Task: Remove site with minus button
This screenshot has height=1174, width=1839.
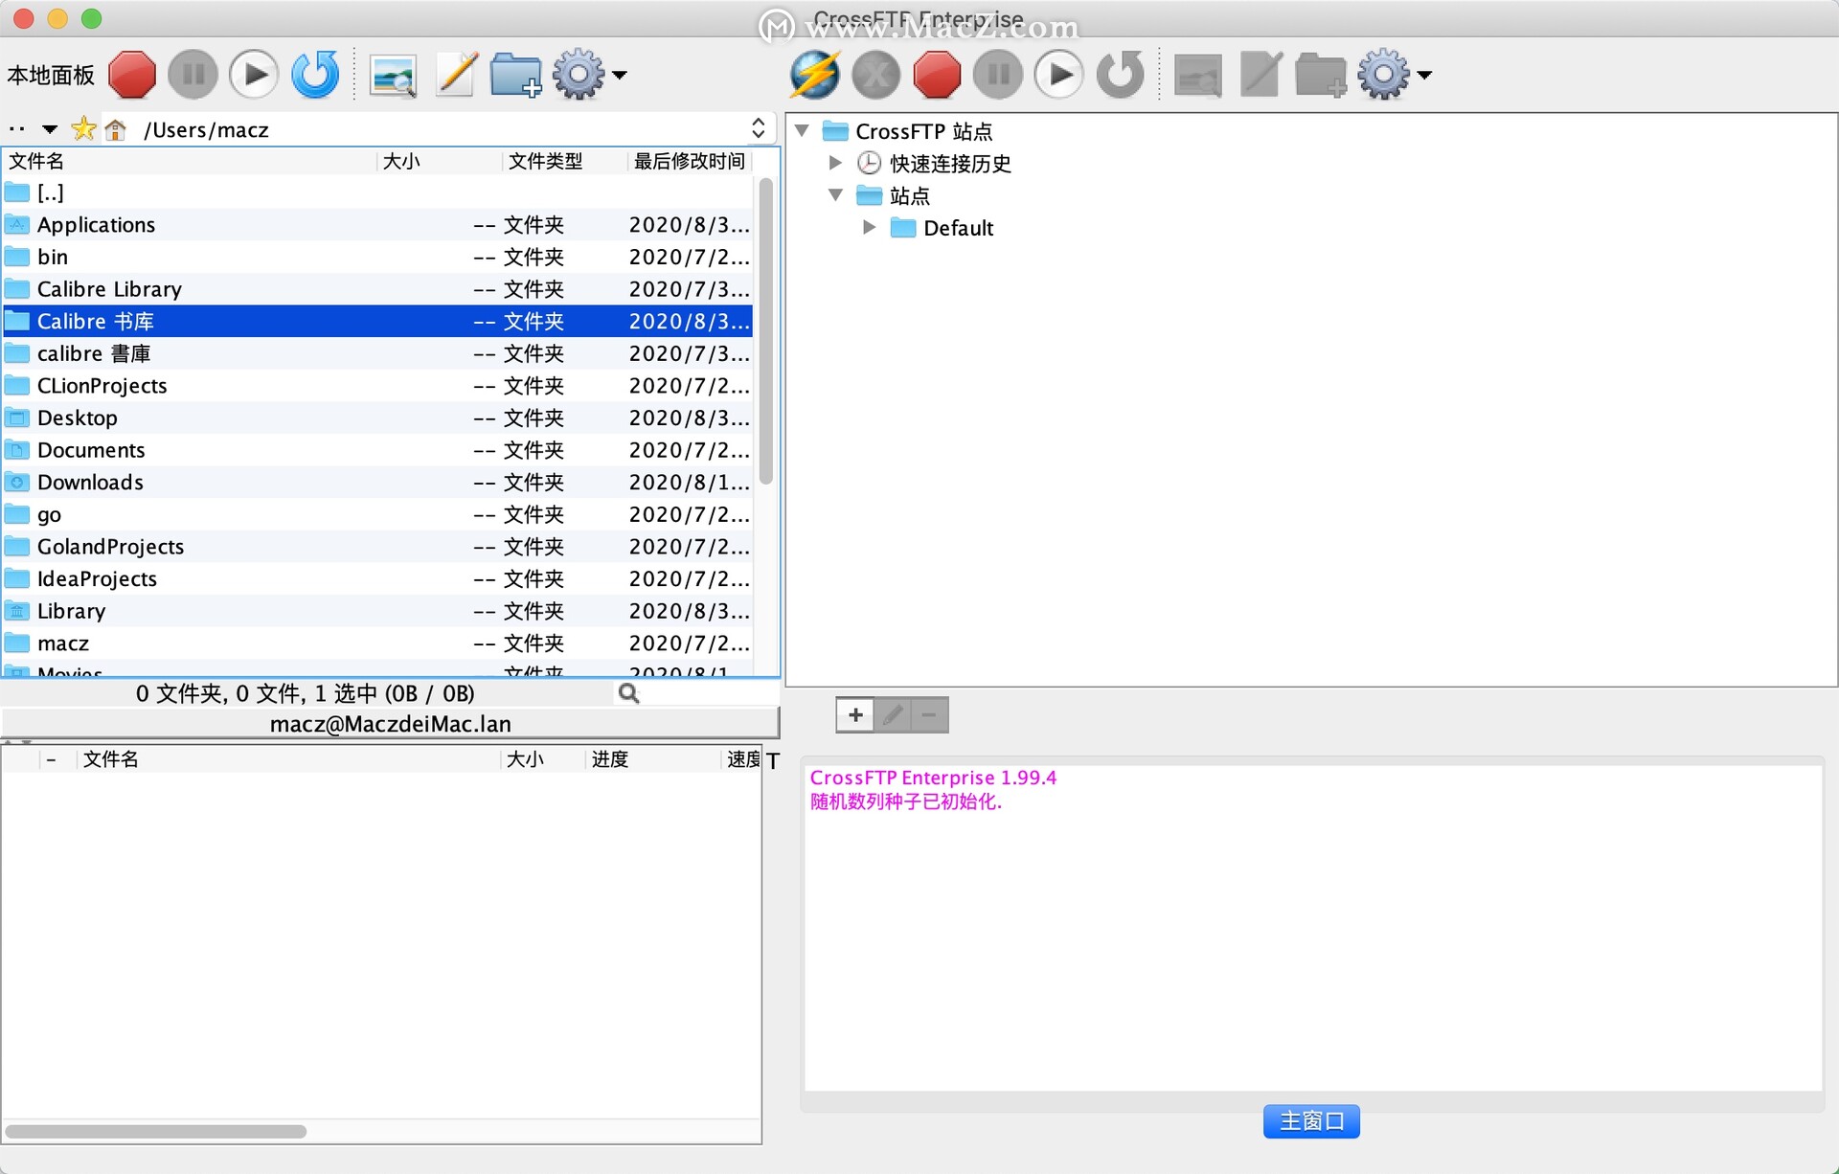Action: tap(929, 714)
